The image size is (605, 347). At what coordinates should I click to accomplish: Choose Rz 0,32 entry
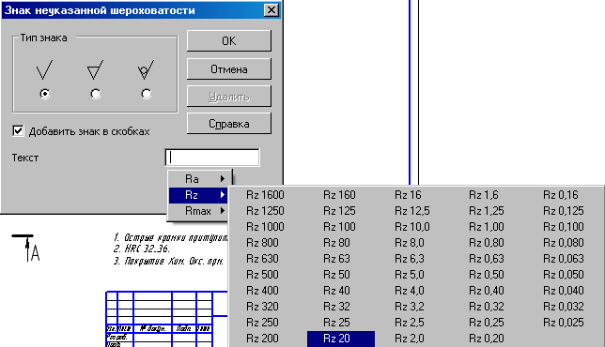click(487, 307)
